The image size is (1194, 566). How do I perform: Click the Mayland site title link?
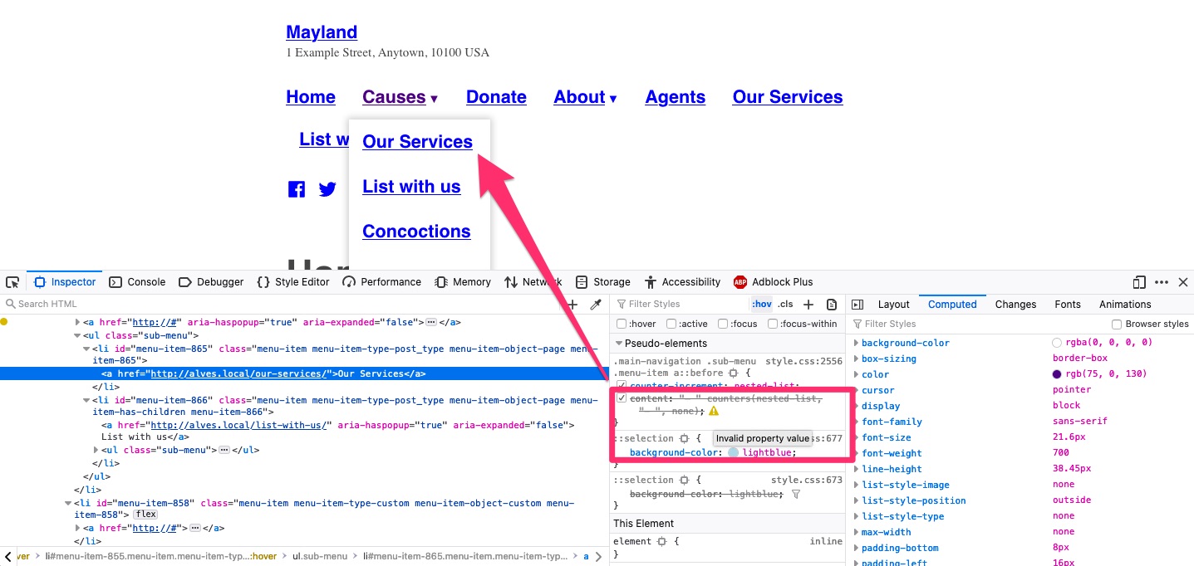tap(322, 32)
